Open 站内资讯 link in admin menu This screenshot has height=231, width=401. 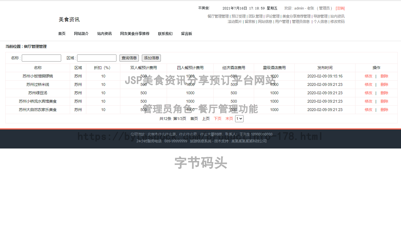click(x=337, y=16)
